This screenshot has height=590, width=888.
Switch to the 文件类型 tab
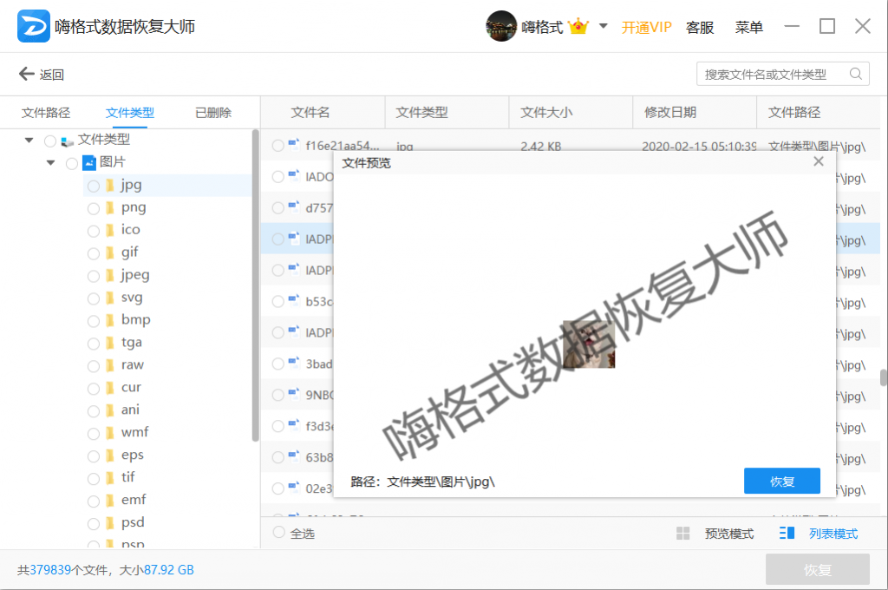tap(130, 113)
